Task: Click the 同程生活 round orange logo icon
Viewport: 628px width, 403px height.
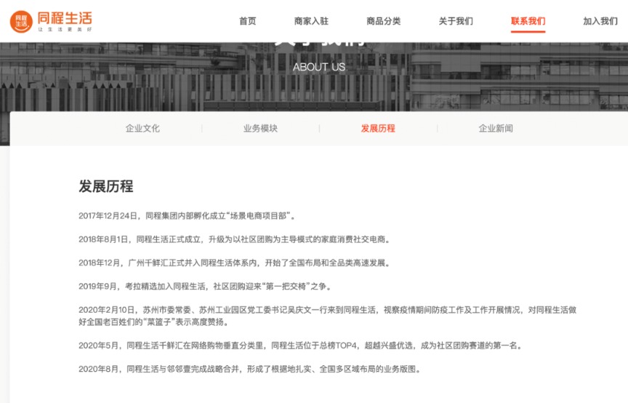Action: 21,21
